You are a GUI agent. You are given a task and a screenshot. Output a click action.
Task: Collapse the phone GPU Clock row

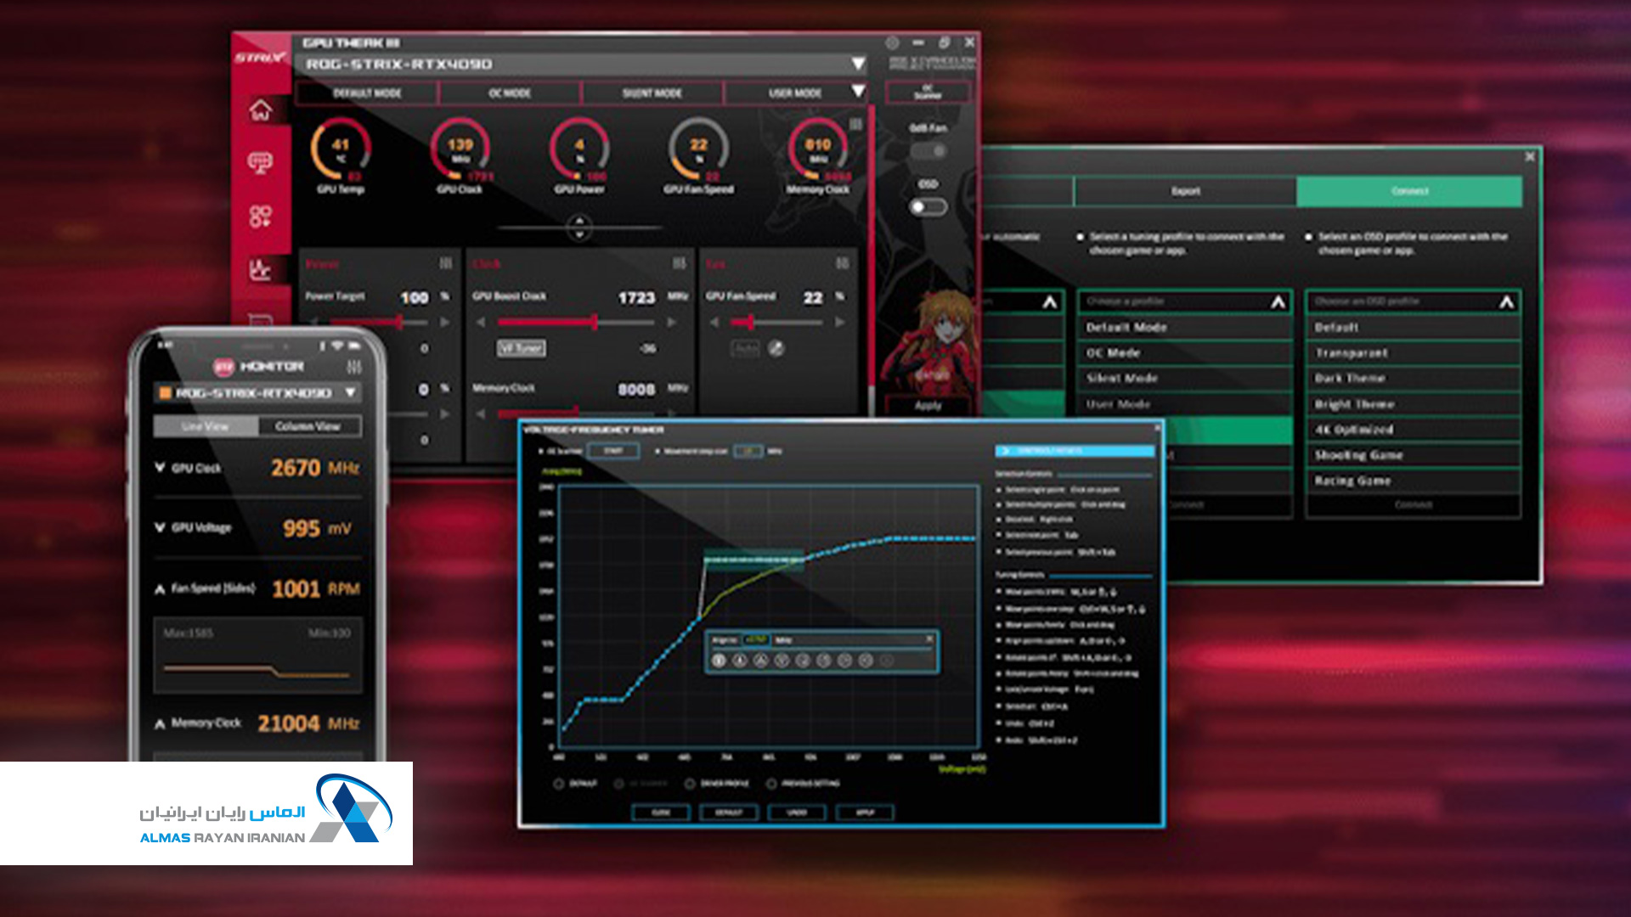tap(160, 467)
